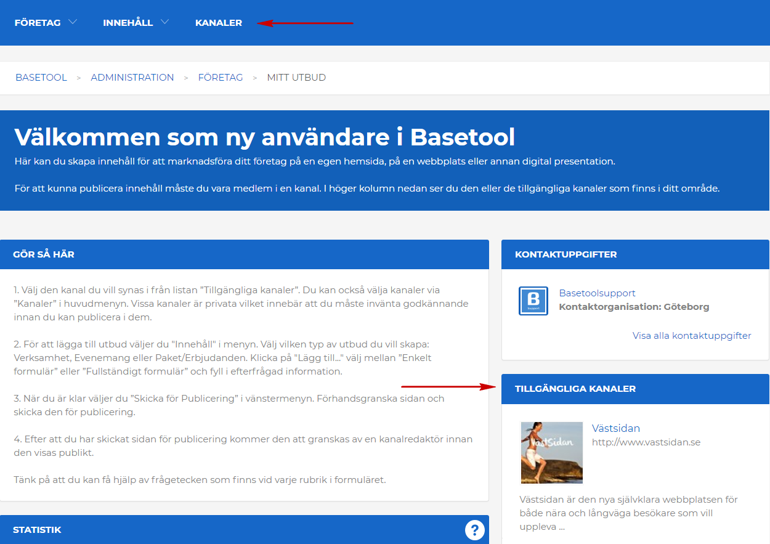Click Visa alla kontaktuppgifter link
Image resolution: width=770 pixels, height=544 pixels.
point(692,336)
